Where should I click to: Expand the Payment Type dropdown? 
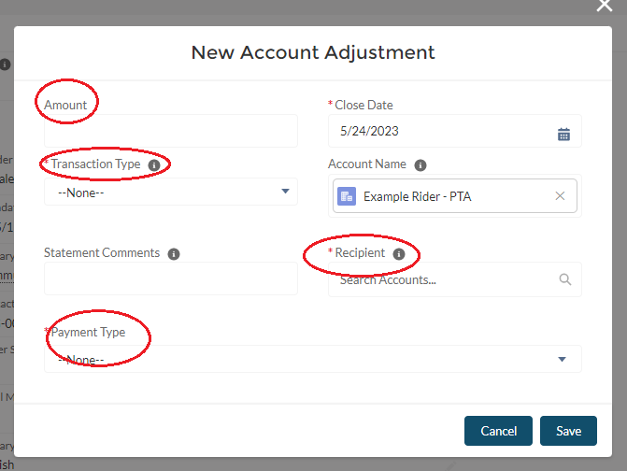click(x=312, y=359)
